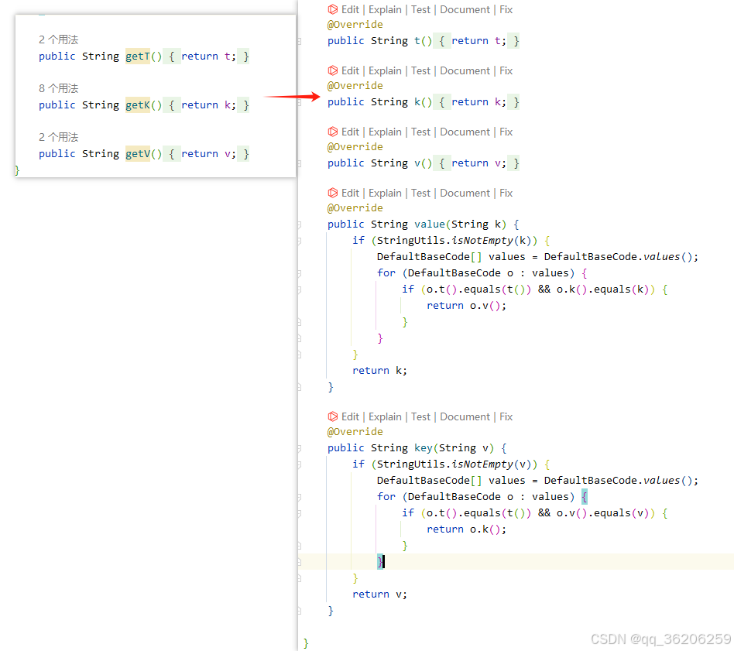The image size is (734, 651).
Task: Click Fix above the key(String v) method
Action: 506,416
